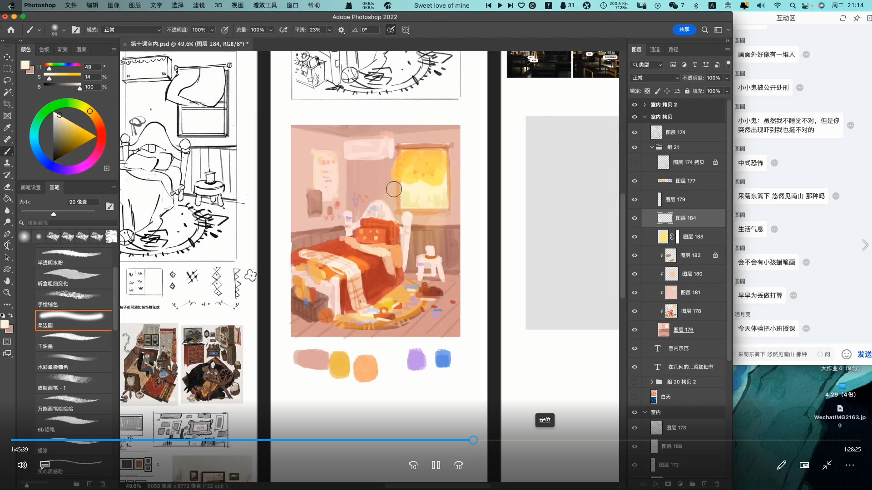Pause the video playback
Image resolution: width=872 pixels, height=490 pixels.
click(x=436, y=465)
